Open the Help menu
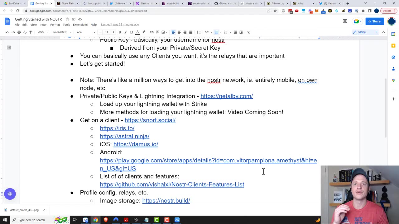Viewport: 399px width, 224px height. [x=94, y=25]
